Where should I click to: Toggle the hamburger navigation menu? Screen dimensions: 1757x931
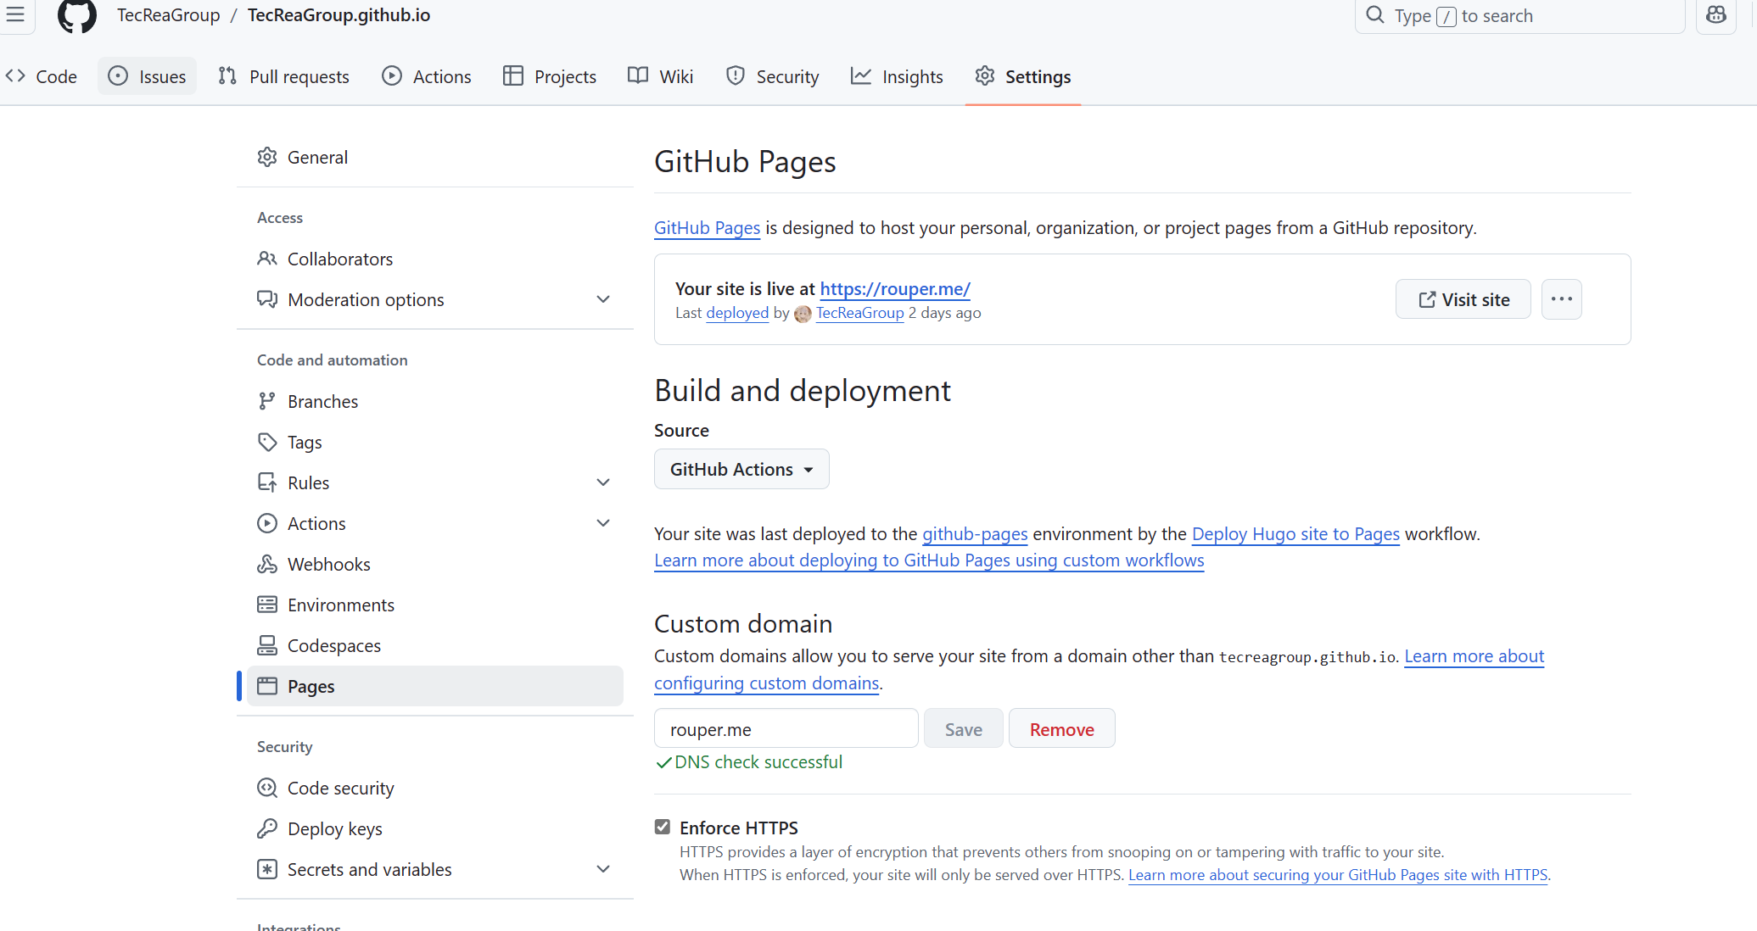[x=16, y=15]
